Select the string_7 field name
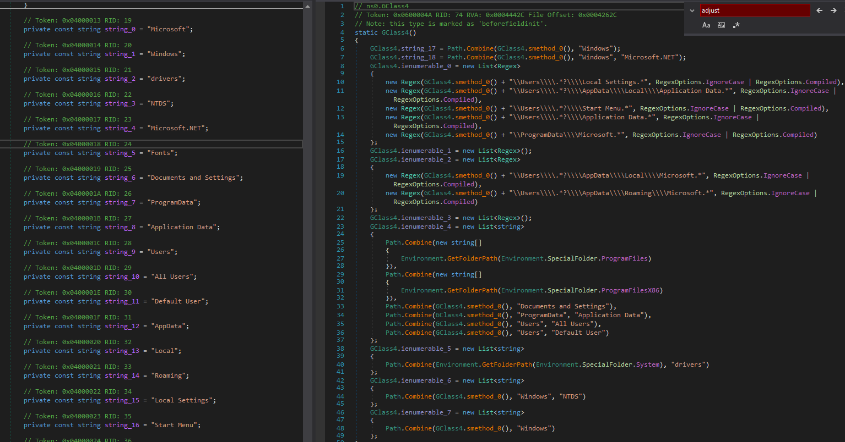 120,202
